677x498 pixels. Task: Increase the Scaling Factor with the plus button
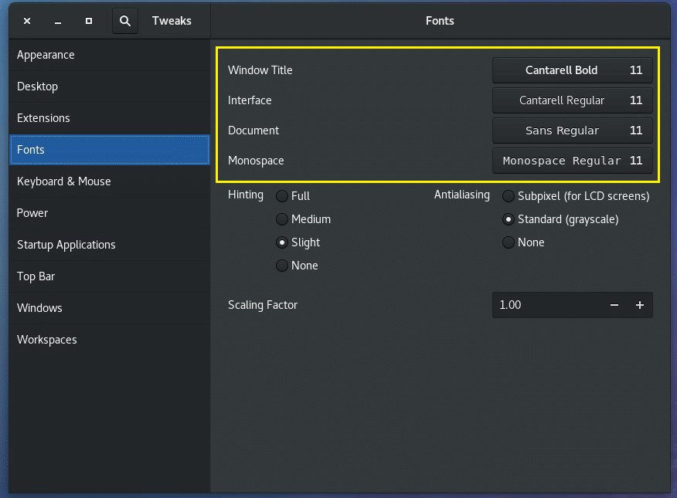pyautogui.click(x=639, y=305)
